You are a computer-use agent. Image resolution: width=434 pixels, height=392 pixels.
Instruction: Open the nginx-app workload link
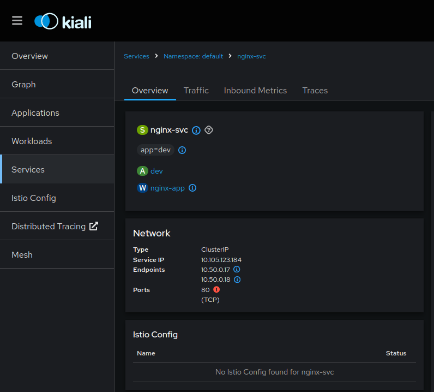click(x=167, y=188)
